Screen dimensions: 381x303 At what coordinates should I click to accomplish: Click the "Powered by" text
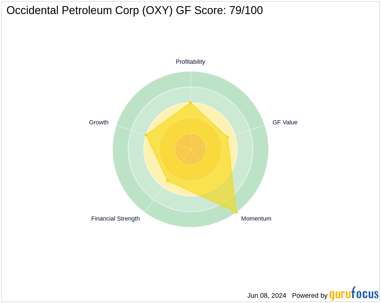310,296
